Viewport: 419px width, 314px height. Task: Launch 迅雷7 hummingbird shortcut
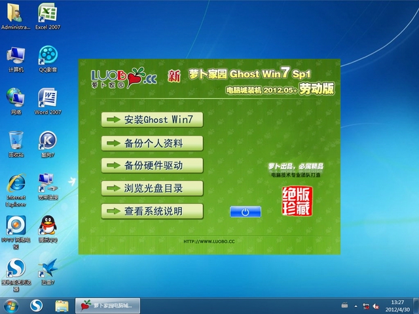pos(48,272)
